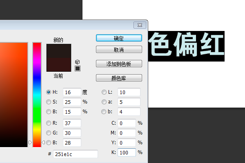Click the small web-safe color square swatch
The image size is (245, 163).
(78, 68)
